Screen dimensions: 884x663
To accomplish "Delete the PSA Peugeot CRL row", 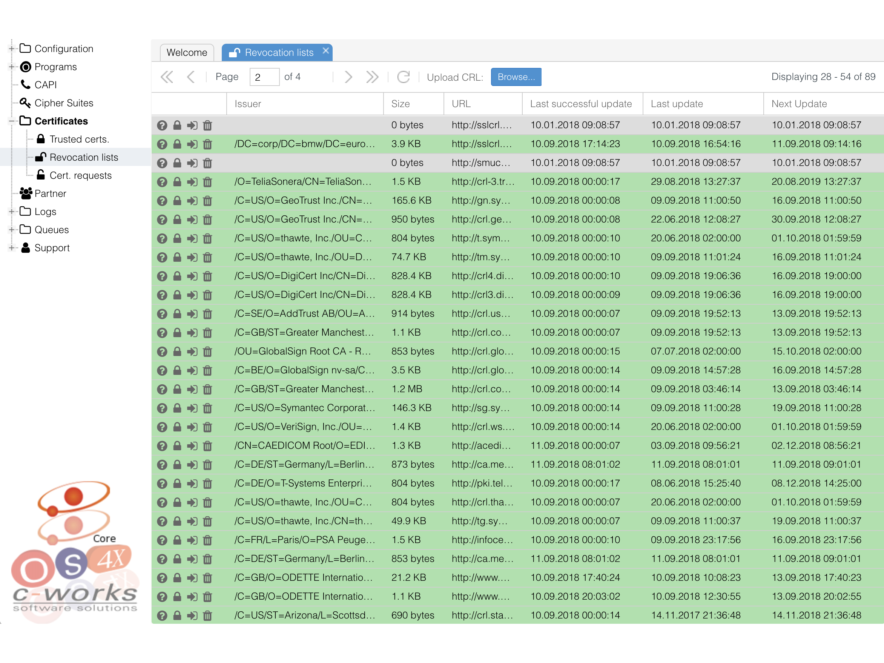I will point(207,540).
